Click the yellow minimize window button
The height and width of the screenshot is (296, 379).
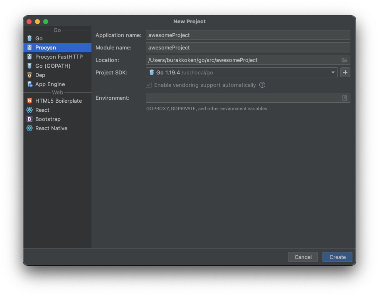point(37,22)
